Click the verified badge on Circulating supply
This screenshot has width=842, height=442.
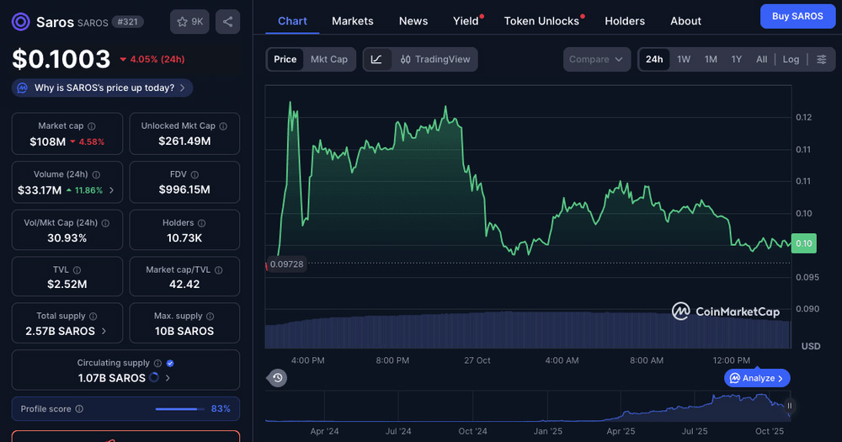point(170,363)
